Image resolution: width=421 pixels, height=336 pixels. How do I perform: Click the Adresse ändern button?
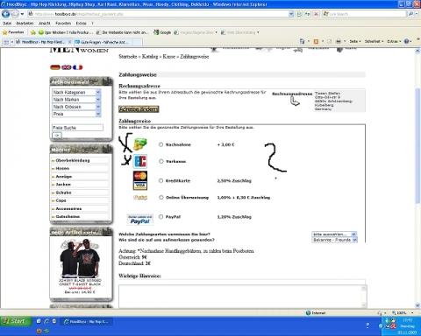point(139,109)
